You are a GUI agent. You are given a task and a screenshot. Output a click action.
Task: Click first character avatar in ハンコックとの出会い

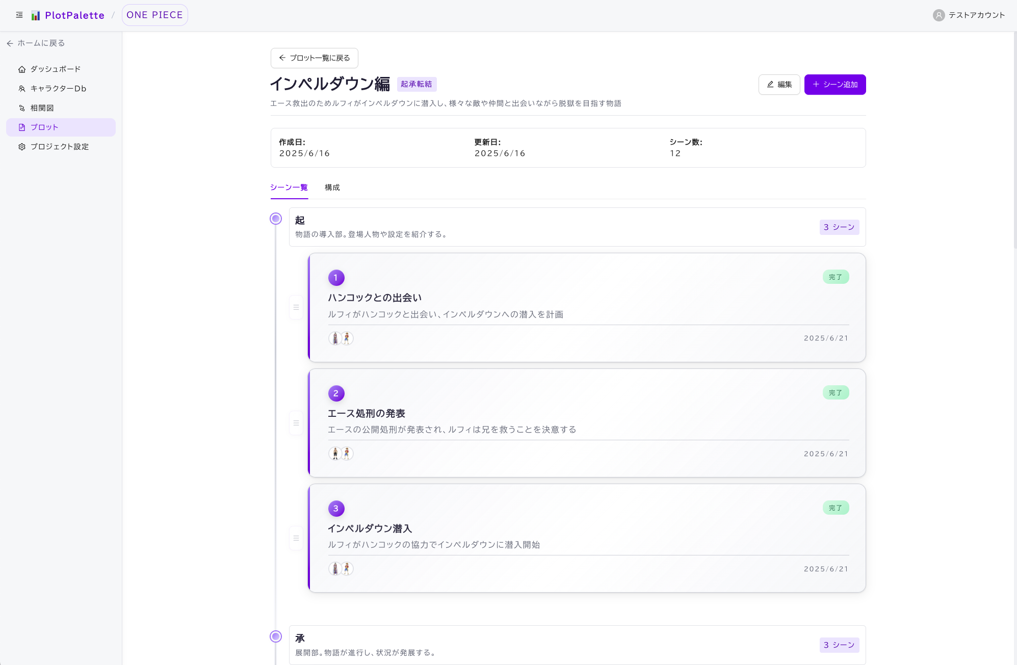coord(335,338)
